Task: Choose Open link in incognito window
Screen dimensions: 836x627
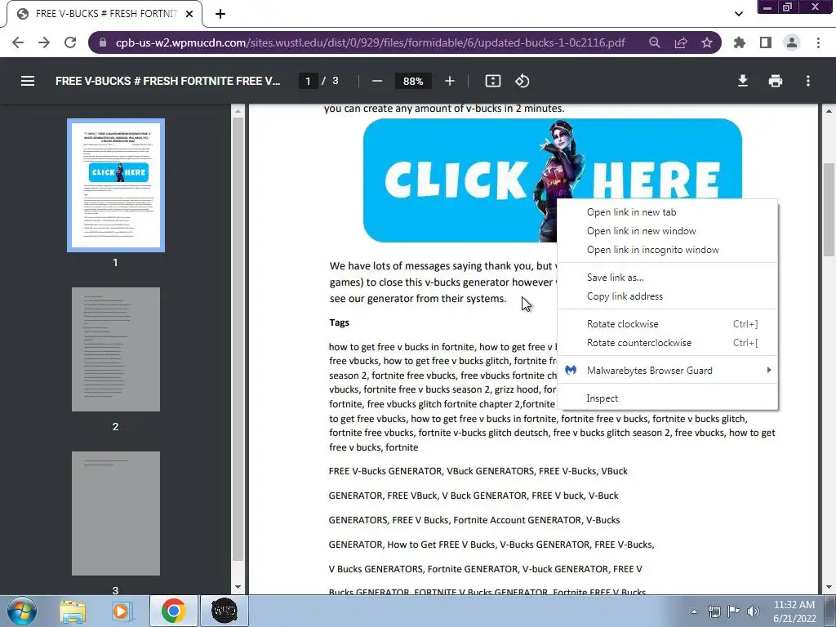Action: click(x=668, y=250)
